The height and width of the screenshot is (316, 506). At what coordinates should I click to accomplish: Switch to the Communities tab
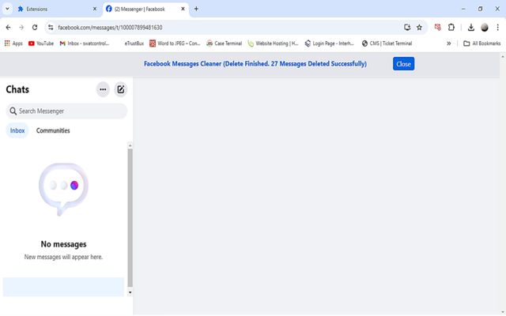pos(53,130)
